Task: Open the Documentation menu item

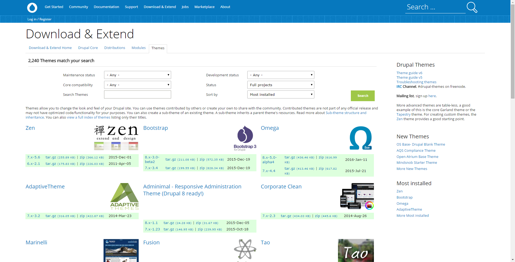Action: tap(106, 7)
